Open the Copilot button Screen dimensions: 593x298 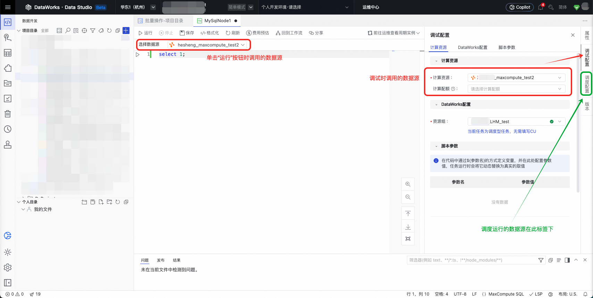pos(519,7)
